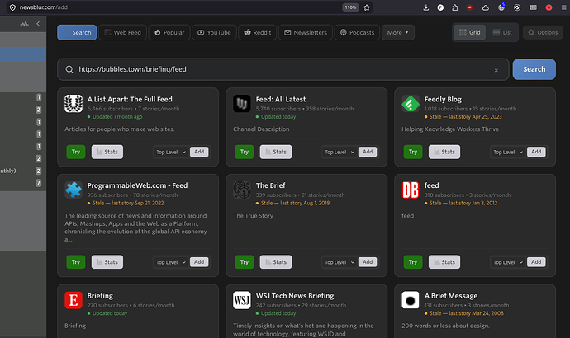Viewport: 570px width, 338px height.
Task: Select the highlighted blue sidebar row
Action: (x=23, y=54)
